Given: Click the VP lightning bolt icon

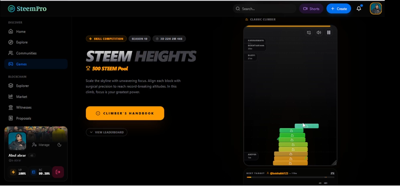Looking at the screenshot, I should click(13, 172).
